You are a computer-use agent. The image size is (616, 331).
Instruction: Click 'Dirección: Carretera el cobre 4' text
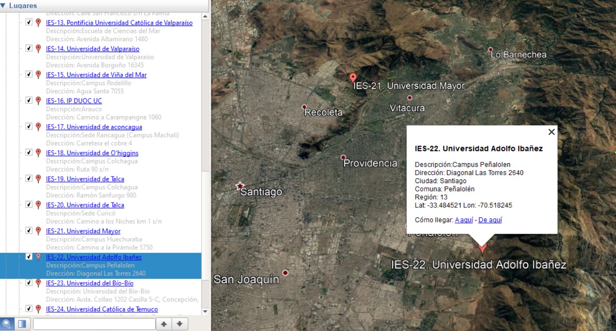pyautogui.click(x=89, y=143)
